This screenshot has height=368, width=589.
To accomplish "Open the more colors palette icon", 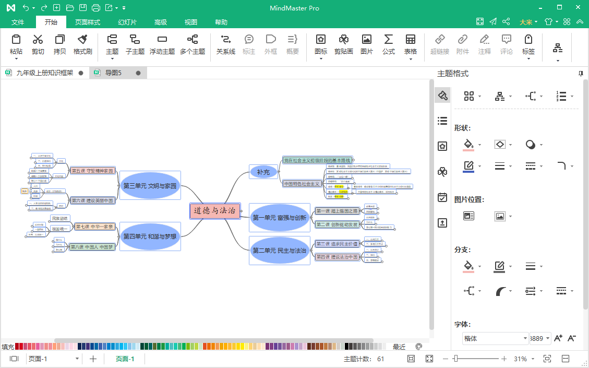I will point(419,347).
